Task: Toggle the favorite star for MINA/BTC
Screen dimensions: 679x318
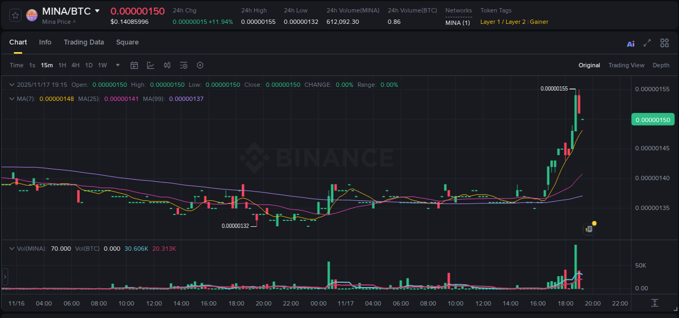Action: 15,15
